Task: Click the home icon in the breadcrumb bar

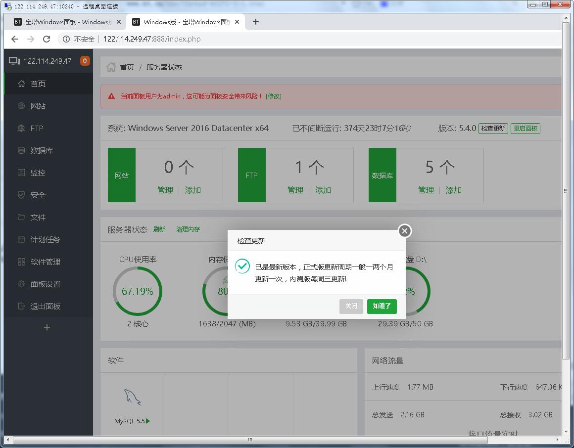Action: point(111,67)
